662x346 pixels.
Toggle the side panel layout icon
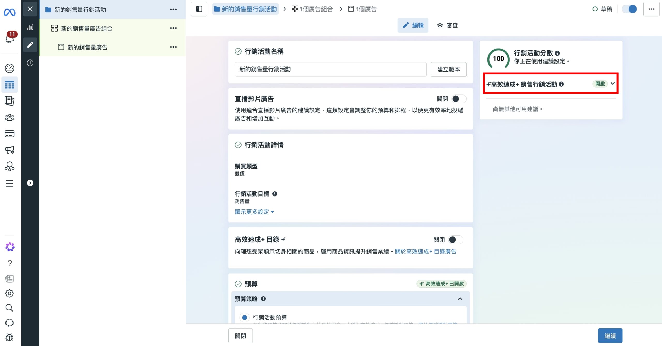point(199,9)
